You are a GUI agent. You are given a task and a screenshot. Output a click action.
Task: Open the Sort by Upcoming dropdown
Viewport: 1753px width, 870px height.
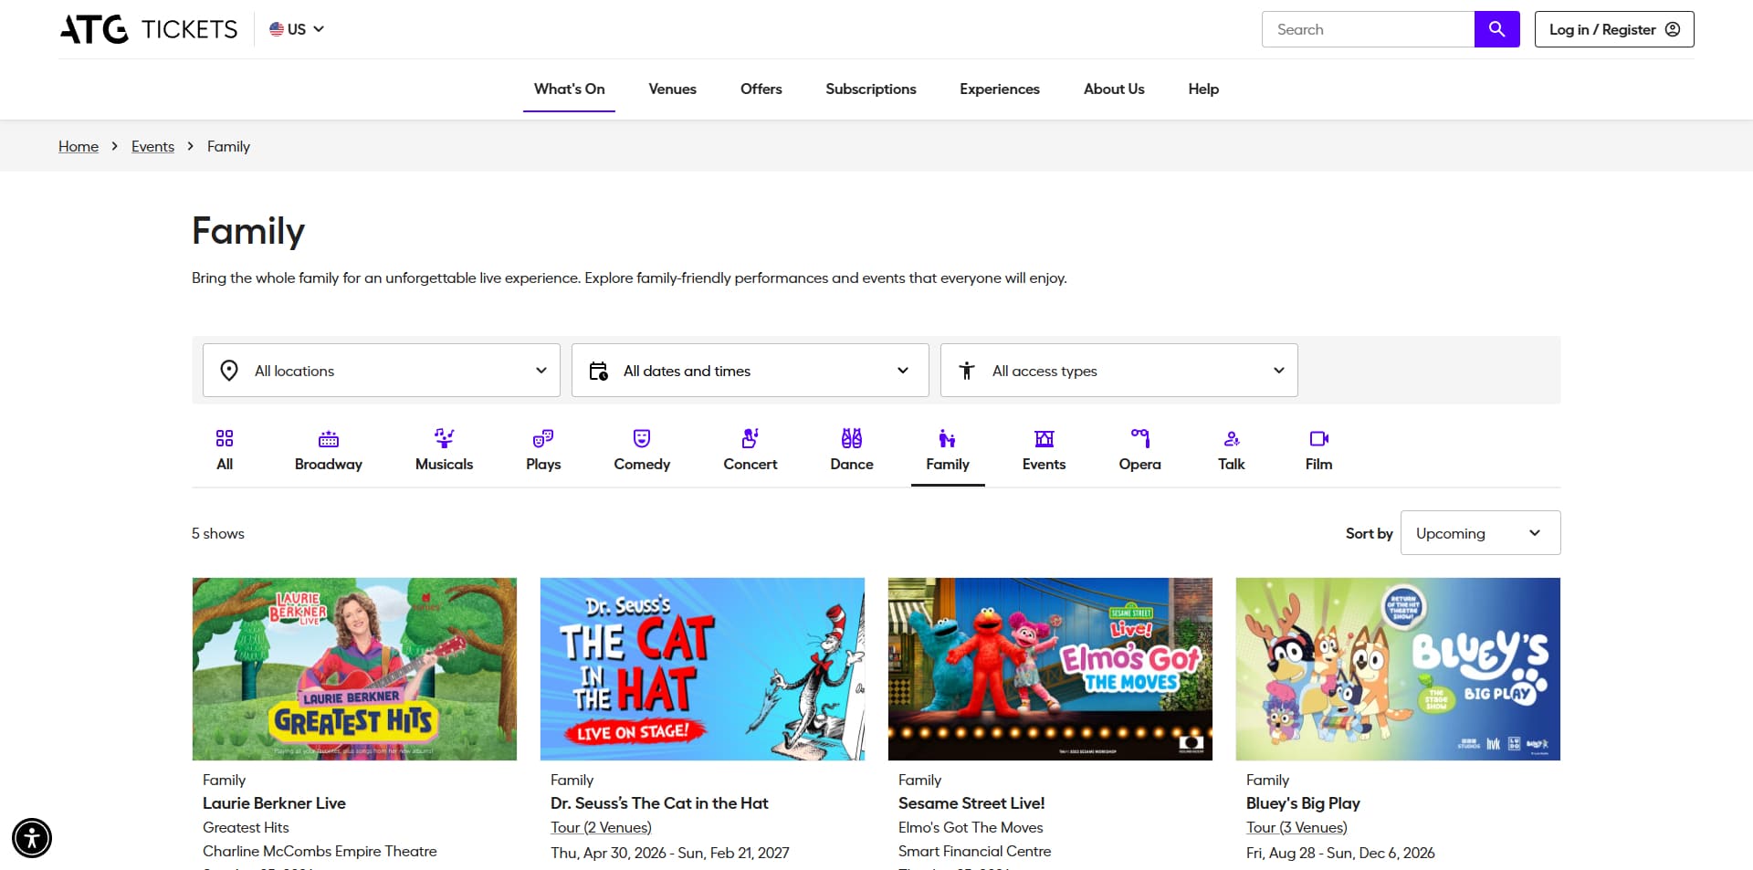(1481, 533)
